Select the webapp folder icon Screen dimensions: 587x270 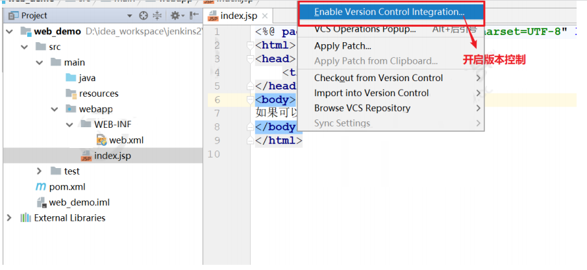(70, 109)
